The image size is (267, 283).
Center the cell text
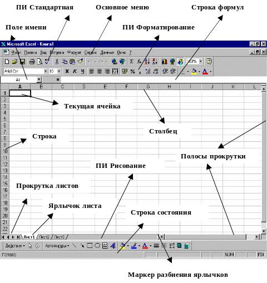100,71
